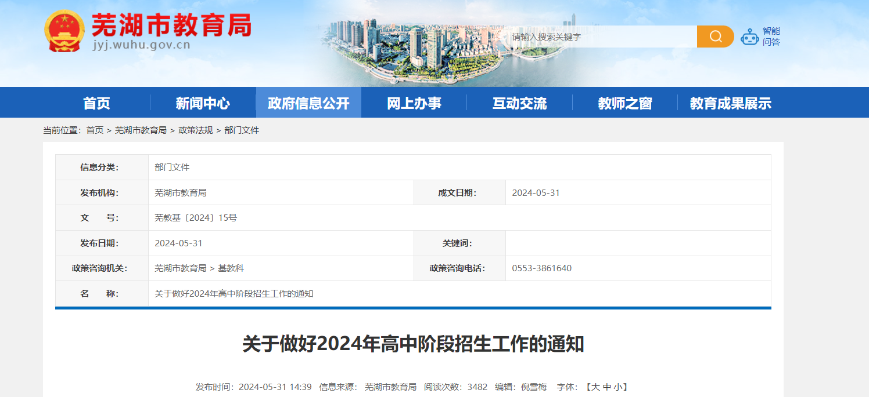The image size is (869, 397).
Task: Click the 关键词 label cell
Action: [x=459, y=243]
